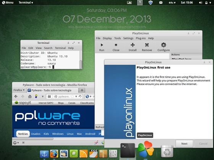Open the volume speaker indicator in top panel
Image resolution: width=214 pixels, height=160 pixels.
201,3
